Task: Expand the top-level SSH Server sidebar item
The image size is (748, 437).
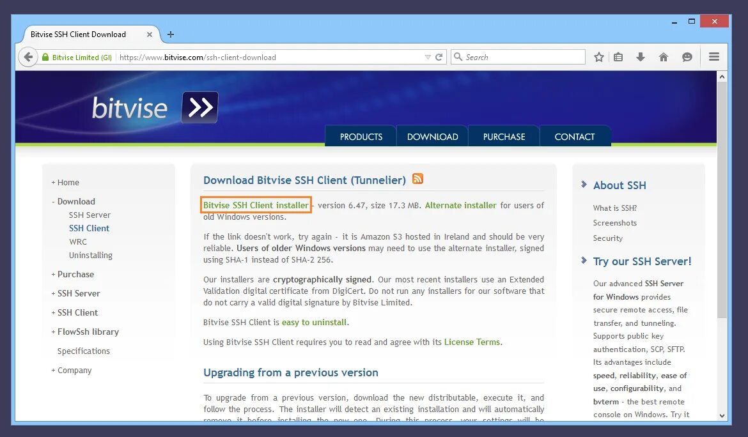Action: (76, 293)
